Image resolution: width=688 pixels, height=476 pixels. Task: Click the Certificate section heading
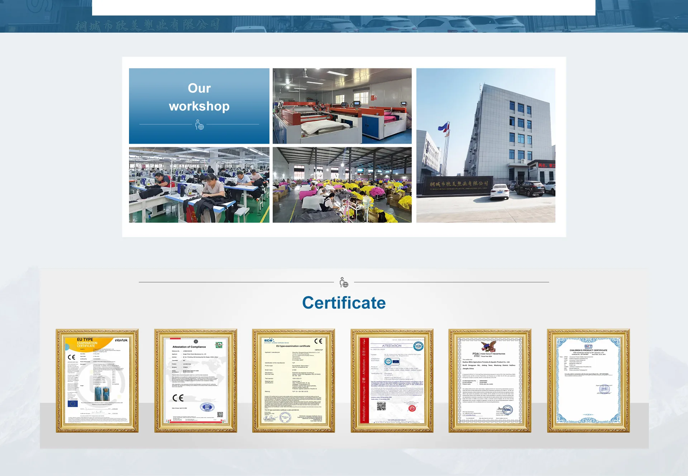click(x=344, y=303)
